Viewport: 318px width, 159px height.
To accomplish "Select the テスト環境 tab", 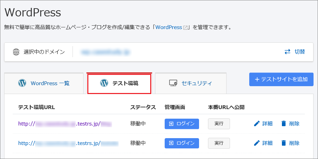I will coord(119,84).
